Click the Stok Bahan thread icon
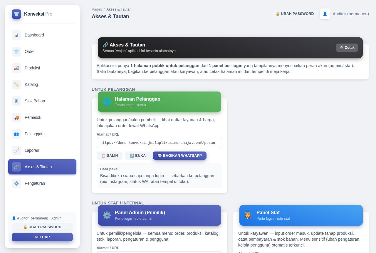The image size is (376, 253). [x=16, y=101]
